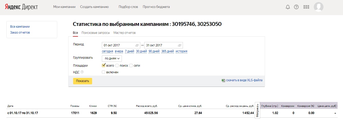Open the notifications bell icon
The image size is (343, 123).
pos(288,7)
